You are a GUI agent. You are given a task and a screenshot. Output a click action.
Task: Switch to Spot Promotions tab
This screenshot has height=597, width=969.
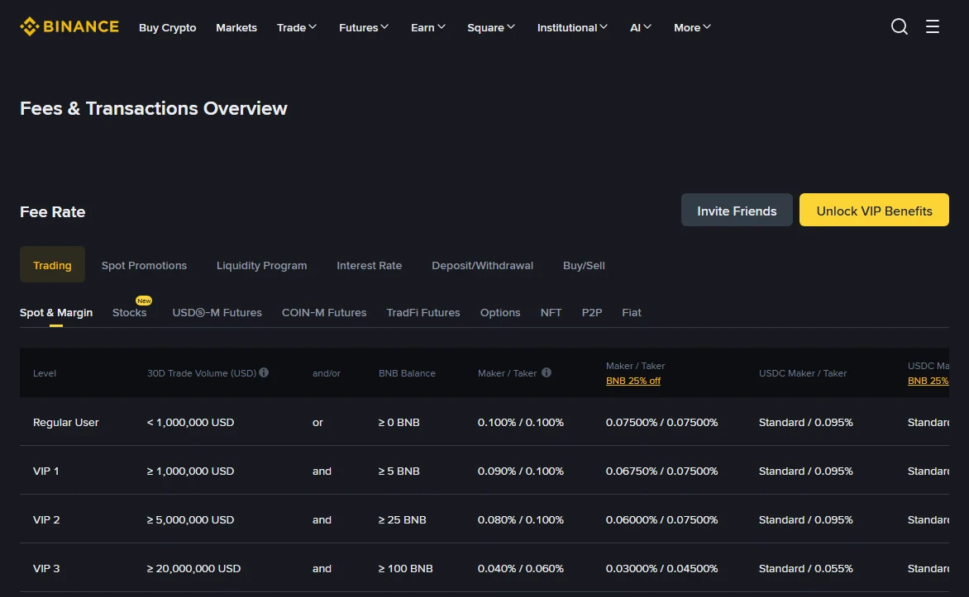(x=144, y=265)
